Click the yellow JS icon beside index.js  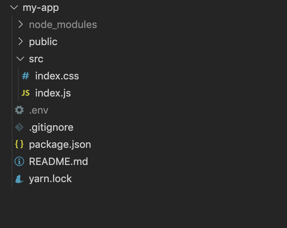[x=25, y=93]
